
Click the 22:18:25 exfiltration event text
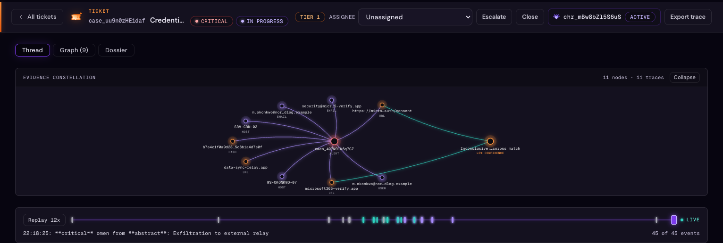pyautogui.click(x=146, y=233)
